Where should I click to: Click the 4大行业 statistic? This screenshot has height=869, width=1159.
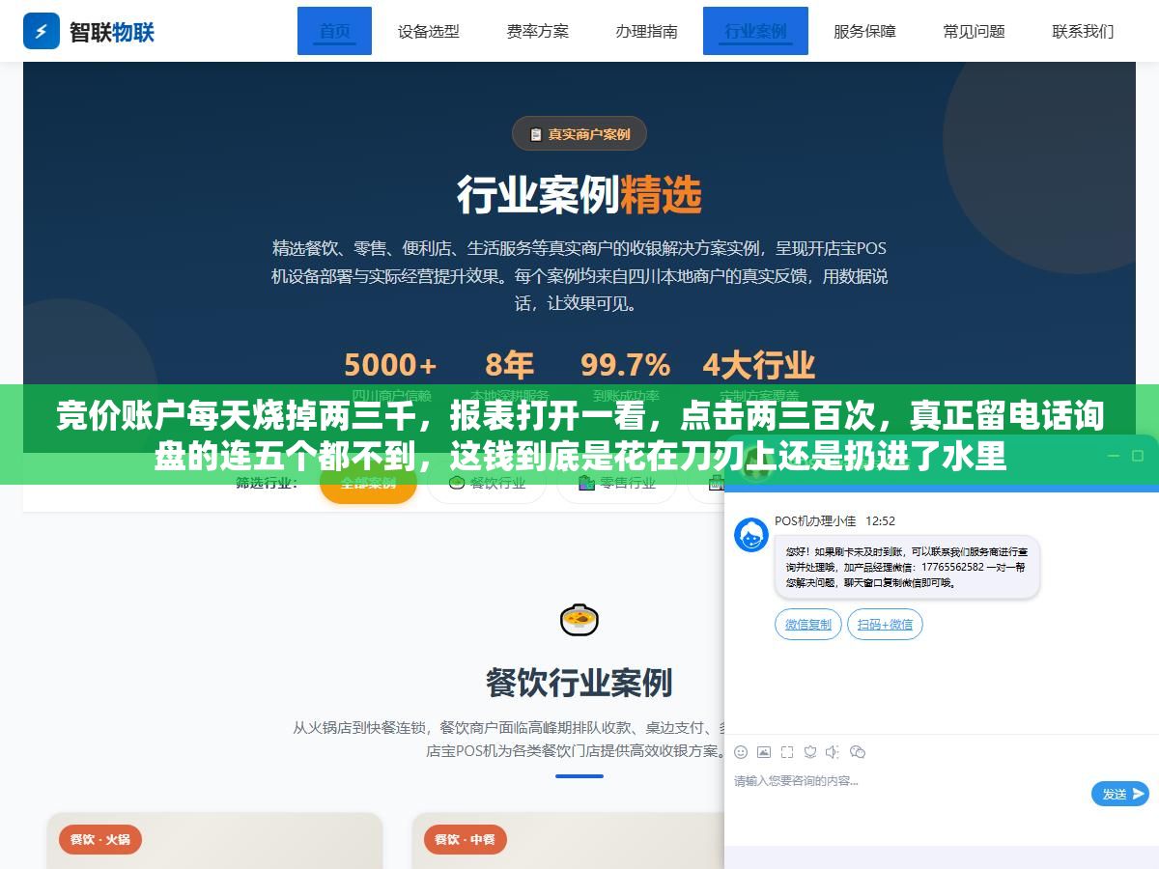click(759, 365)
